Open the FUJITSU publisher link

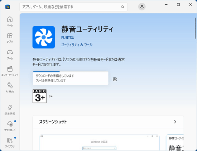click(x=68, y=38)
